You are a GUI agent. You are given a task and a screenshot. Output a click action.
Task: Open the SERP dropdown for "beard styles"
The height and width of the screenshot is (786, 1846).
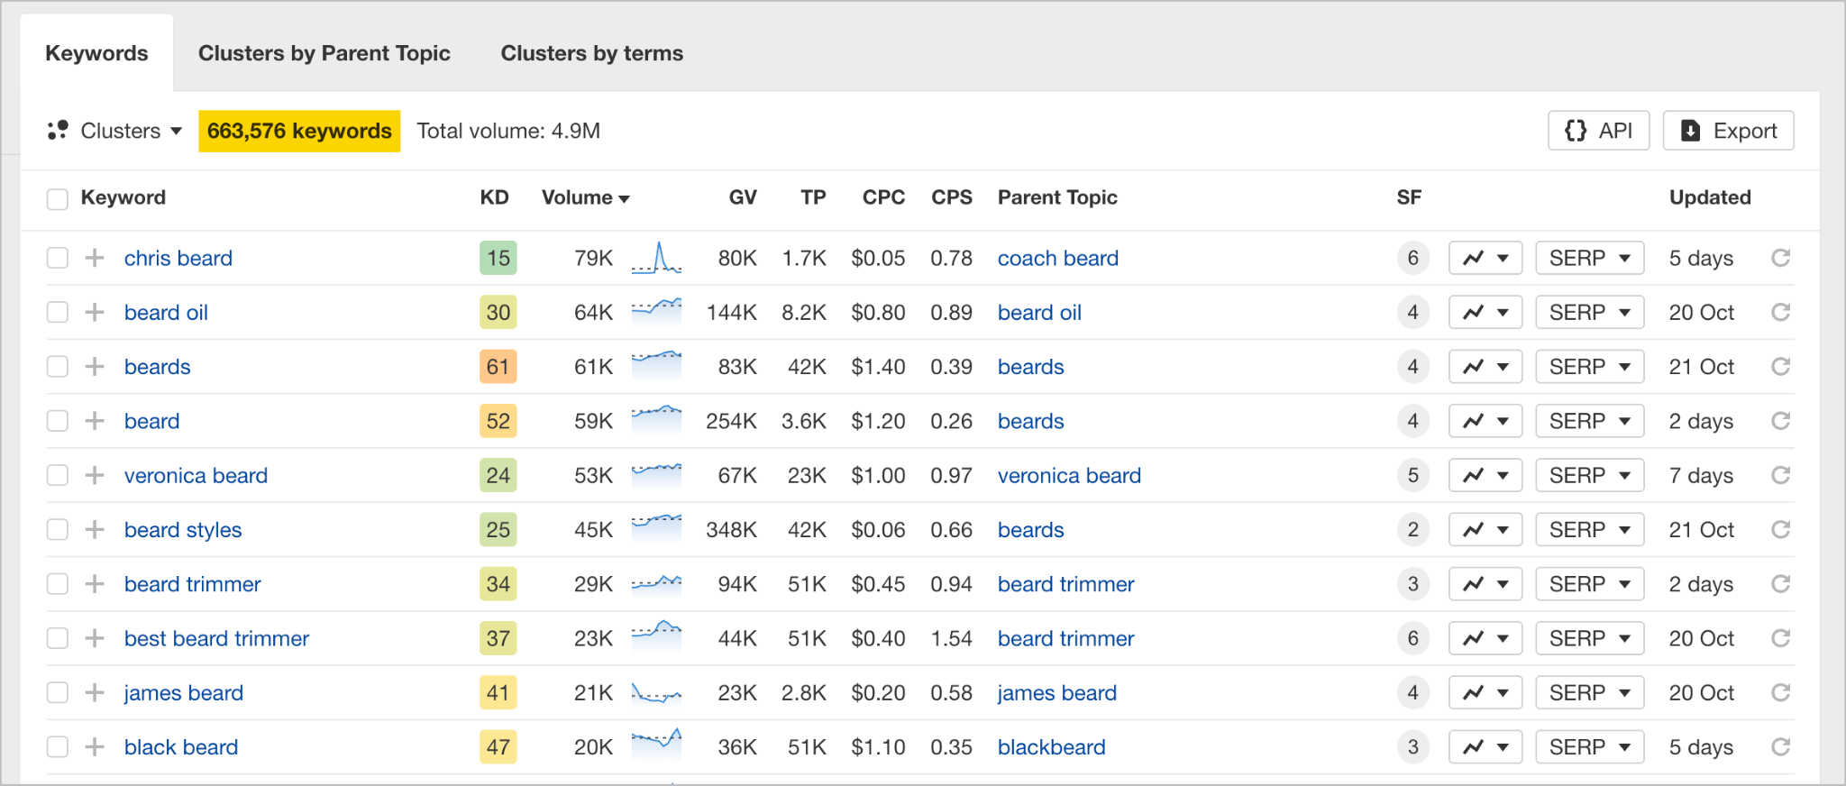pos(1589,529)
